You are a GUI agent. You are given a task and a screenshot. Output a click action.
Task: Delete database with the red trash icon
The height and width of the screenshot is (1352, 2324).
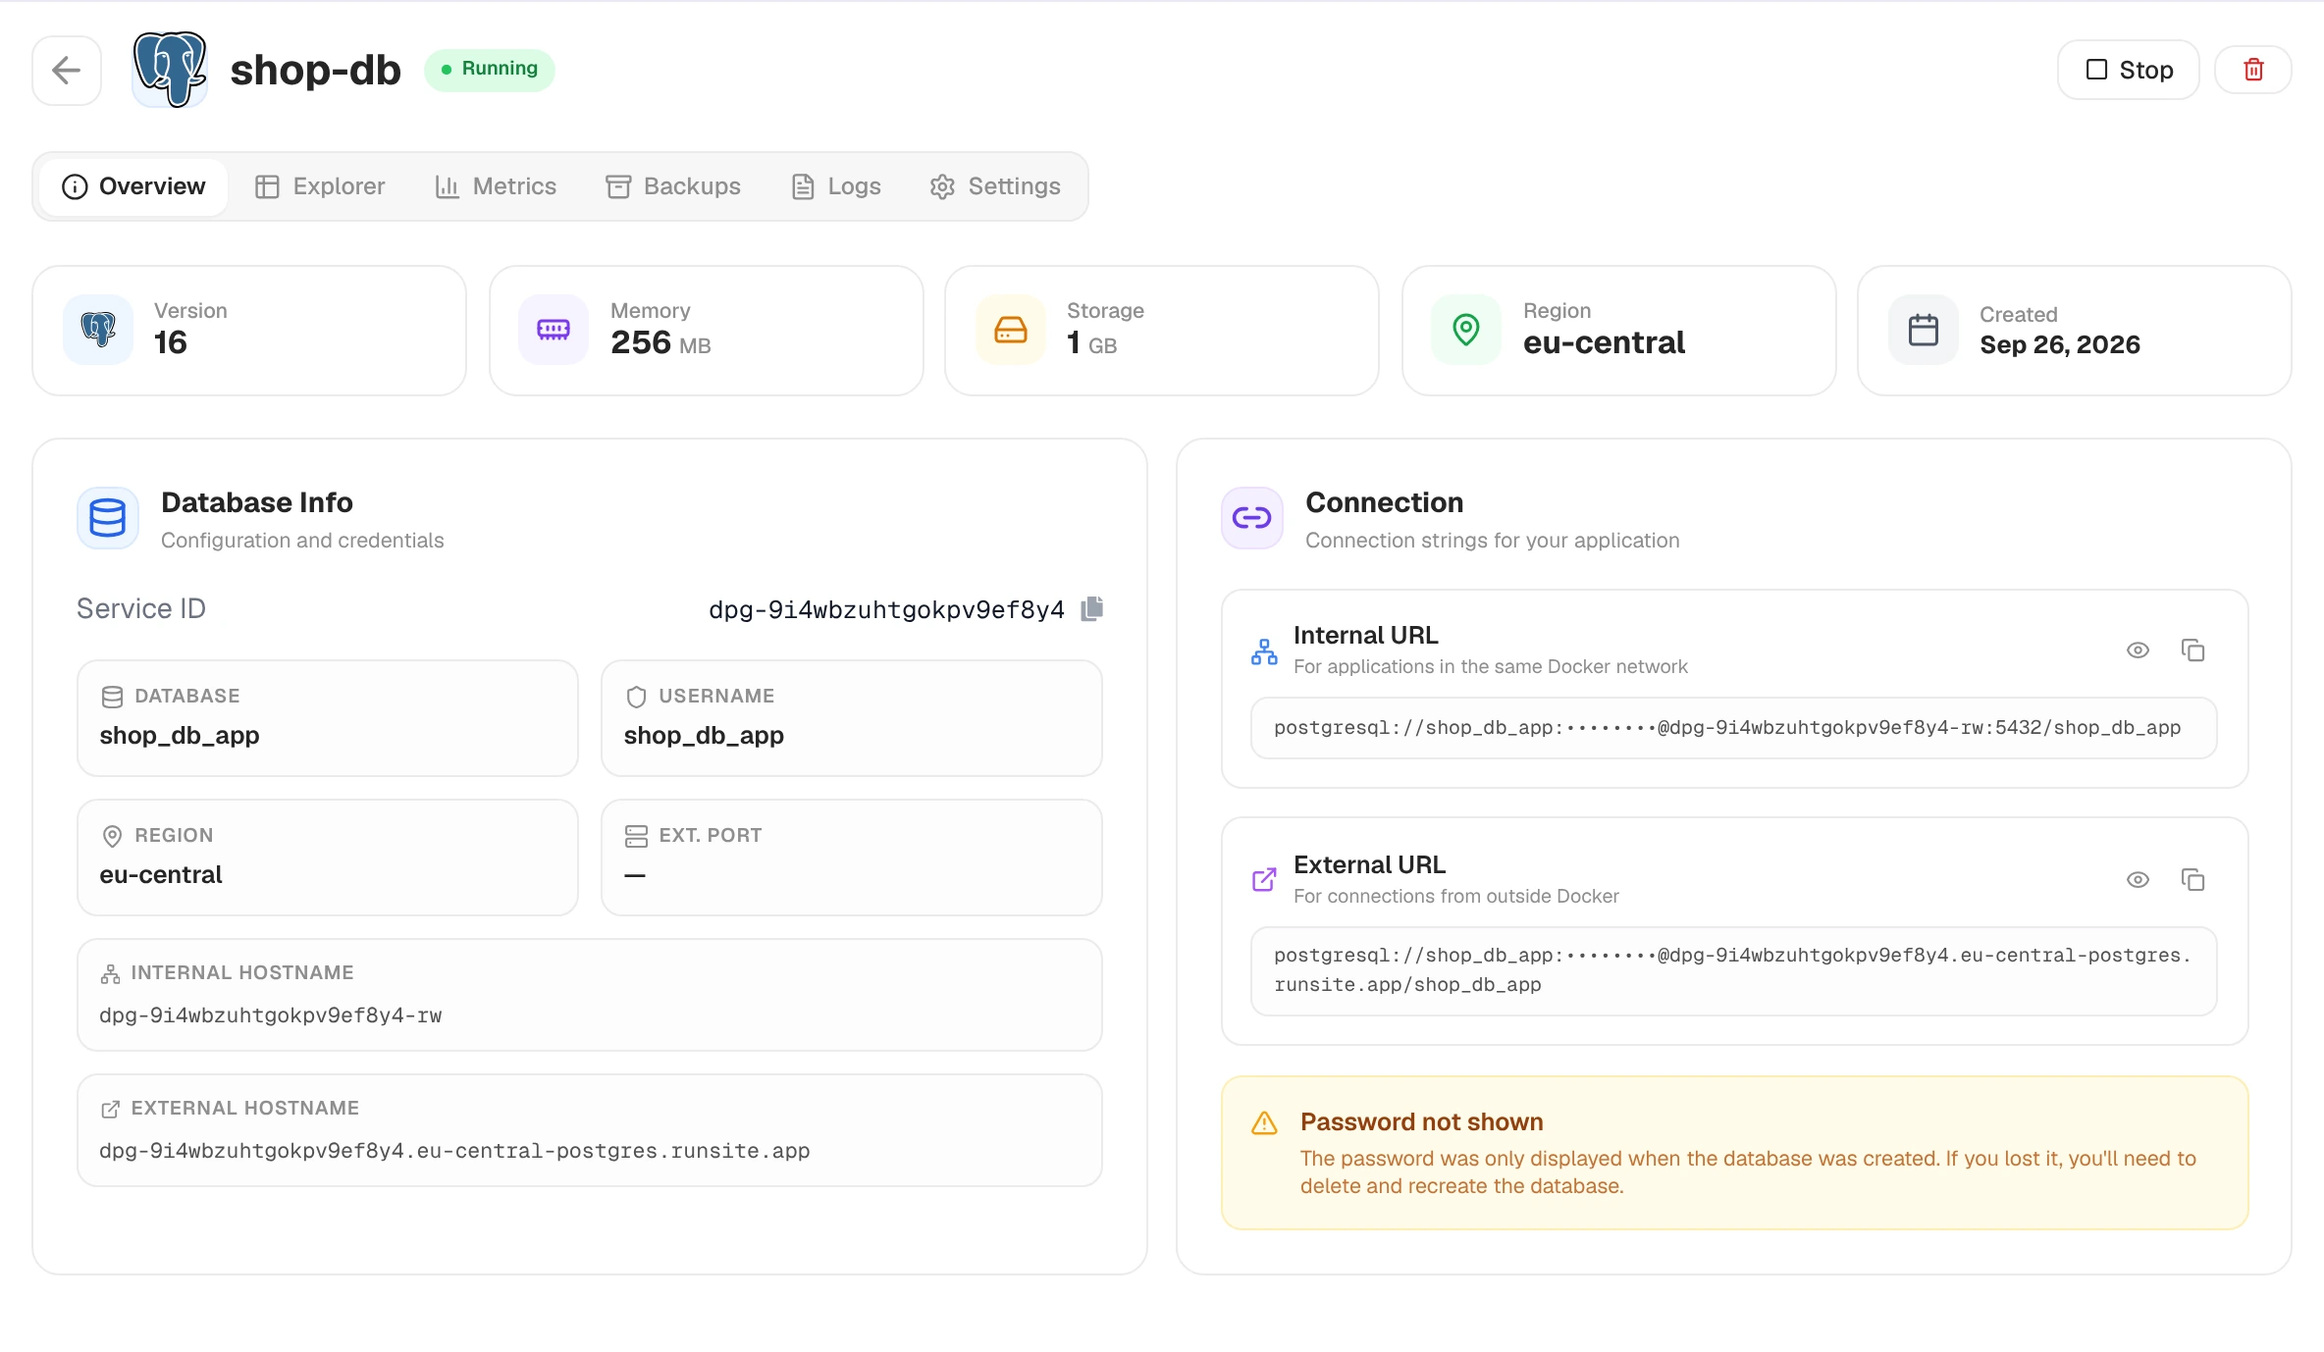[2253, 70]
